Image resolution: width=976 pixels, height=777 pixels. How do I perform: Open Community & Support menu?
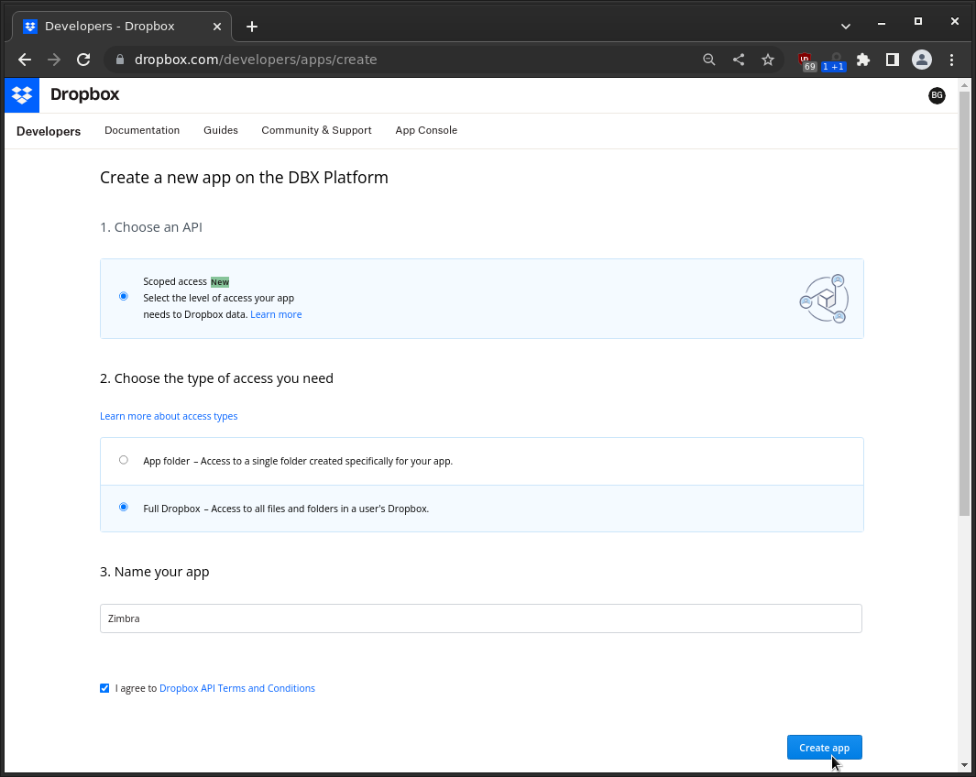pos(316,130)
